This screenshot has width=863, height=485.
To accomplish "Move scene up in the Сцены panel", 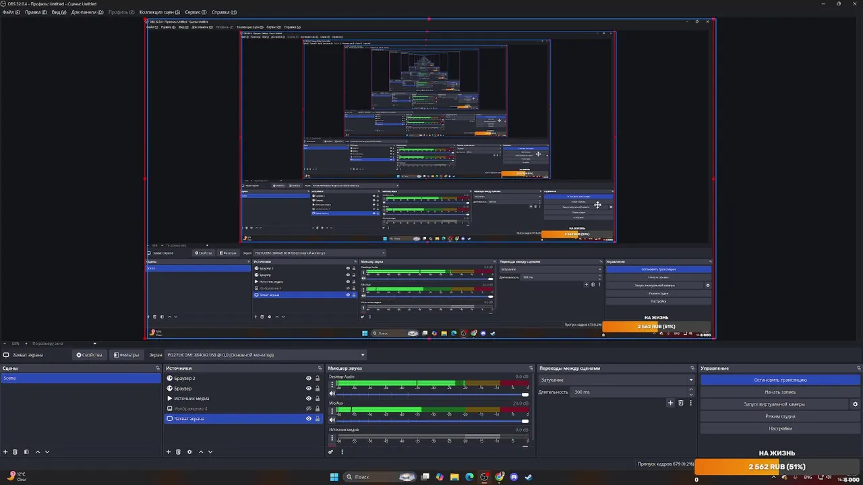I will tap(38, 452).
